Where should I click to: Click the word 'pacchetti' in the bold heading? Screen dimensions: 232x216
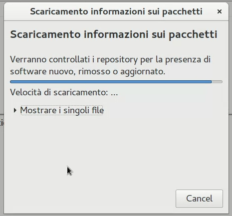coord(193,35)
